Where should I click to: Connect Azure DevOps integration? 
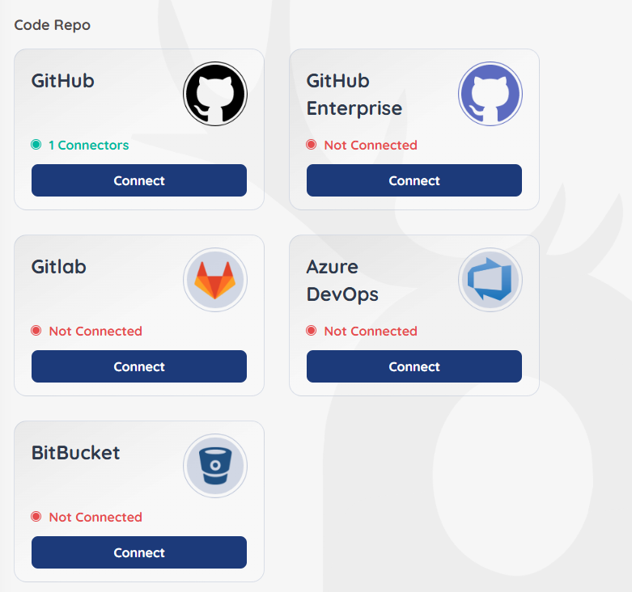[x=414, y=366]
